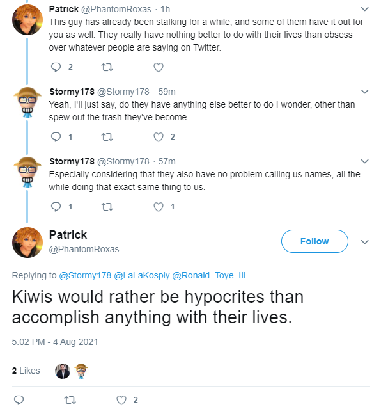388x416 pixels.
Task: Open Patrick's large profile avatar on main tweet
Action: pos(27,243)
